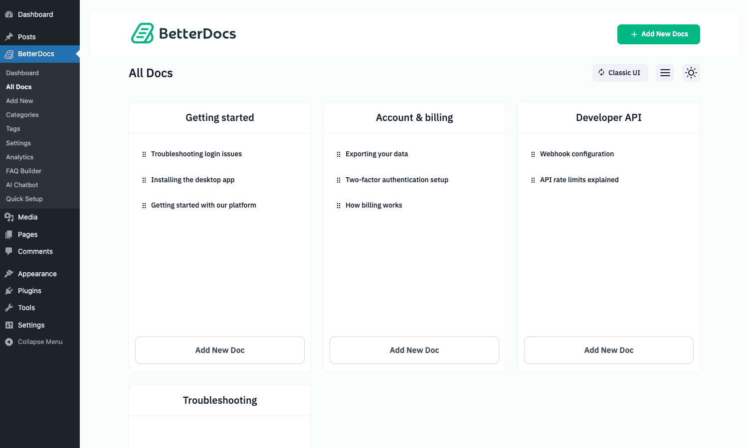
Task: Click the Settings sliders icon in sidebar
Action: point(9,325)
